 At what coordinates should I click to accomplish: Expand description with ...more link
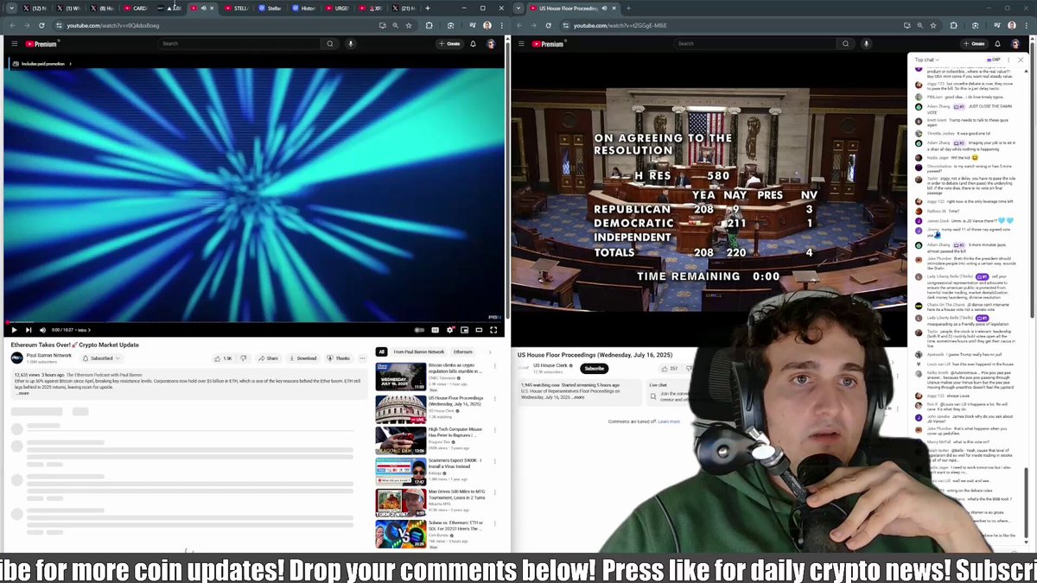[22, 393]
